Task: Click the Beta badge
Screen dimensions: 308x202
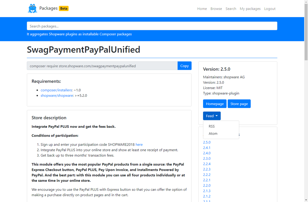Action: coord(64,8)
